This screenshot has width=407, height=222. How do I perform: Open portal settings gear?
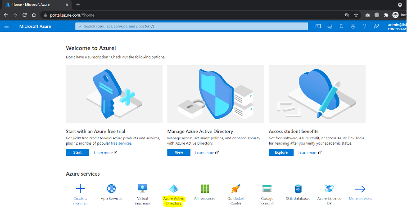pyautogui.click(x=353, y=26)
